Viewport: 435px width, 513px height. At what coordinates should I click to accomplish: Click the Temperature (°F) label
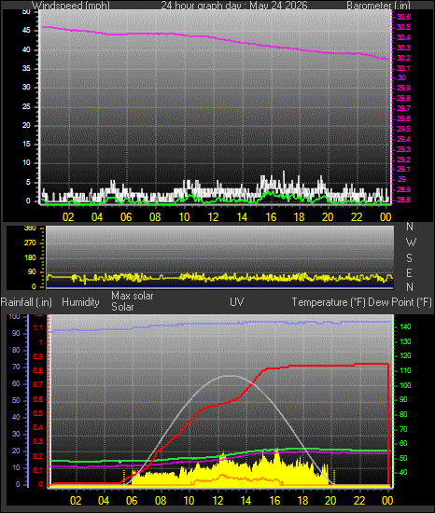[x=329, y=302]
